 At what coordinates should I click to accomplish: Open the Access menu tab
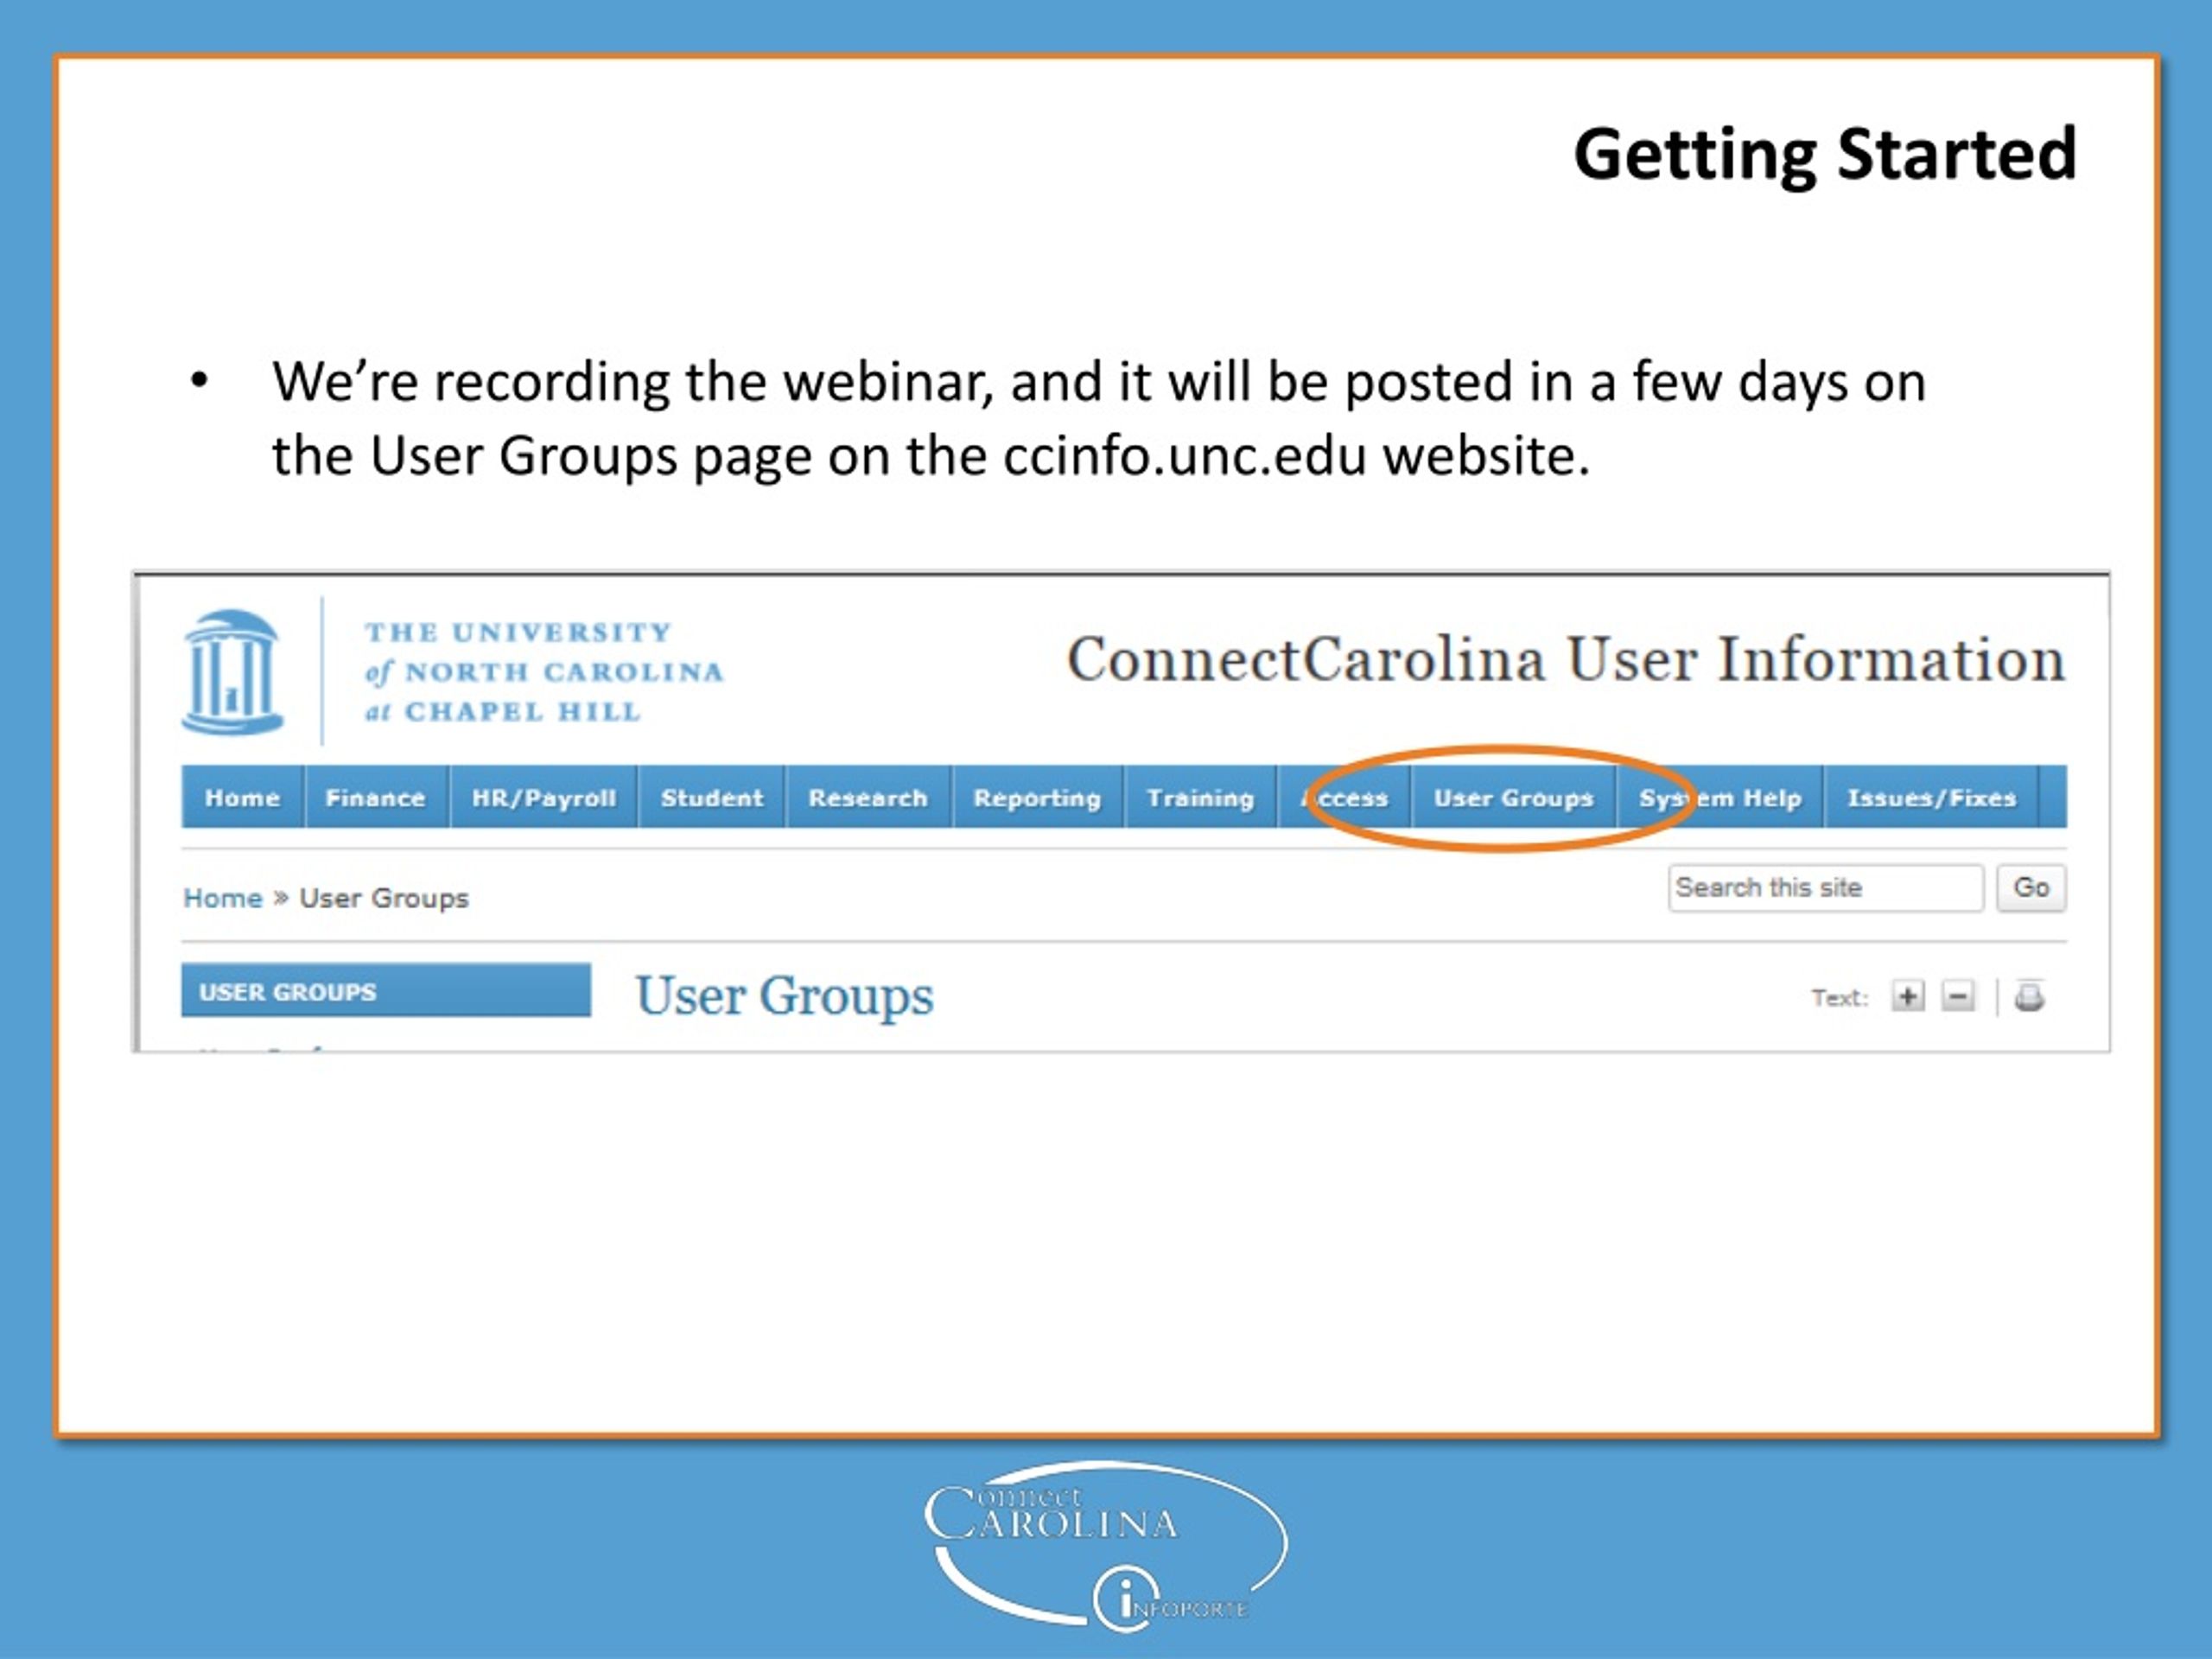click(1344, 797)
